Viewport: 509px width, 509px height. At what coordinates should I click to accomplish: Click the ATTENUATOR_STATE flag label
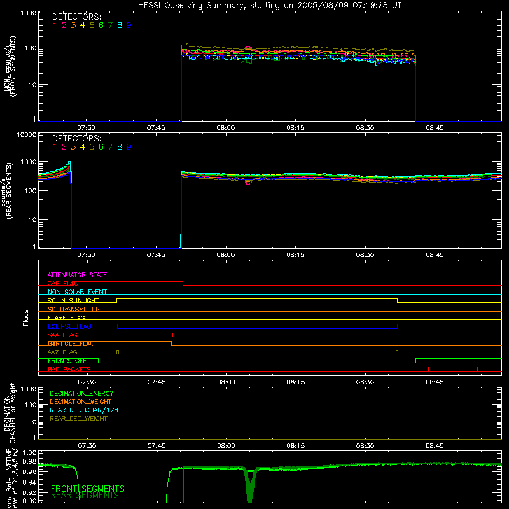click(x=77, y=275)
